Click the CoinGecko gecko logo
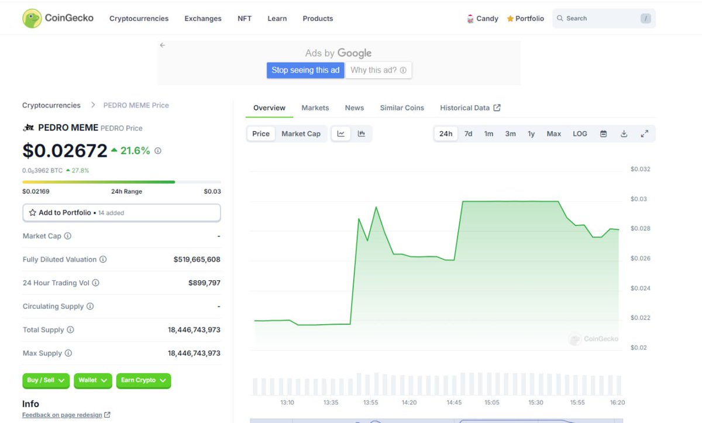This screenshot has height=423, width=702. tap(32, 18)
